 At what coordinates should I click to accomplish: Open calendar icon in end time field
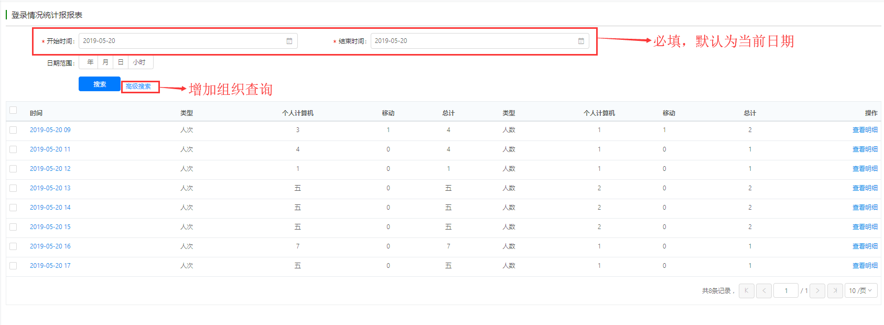pos(581,41)
